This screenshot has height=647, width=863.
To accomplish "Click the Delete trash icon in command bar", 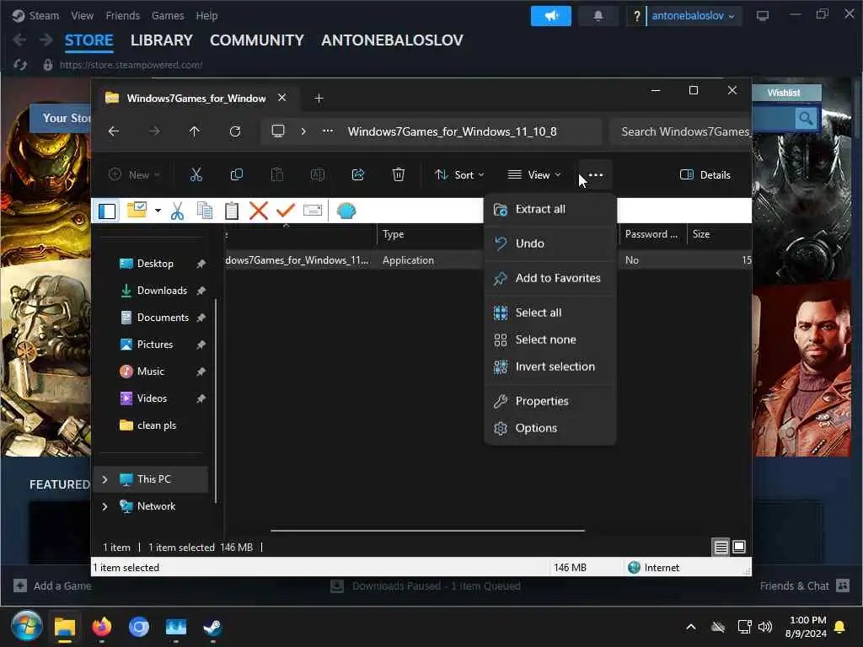I will click(398, 175).
